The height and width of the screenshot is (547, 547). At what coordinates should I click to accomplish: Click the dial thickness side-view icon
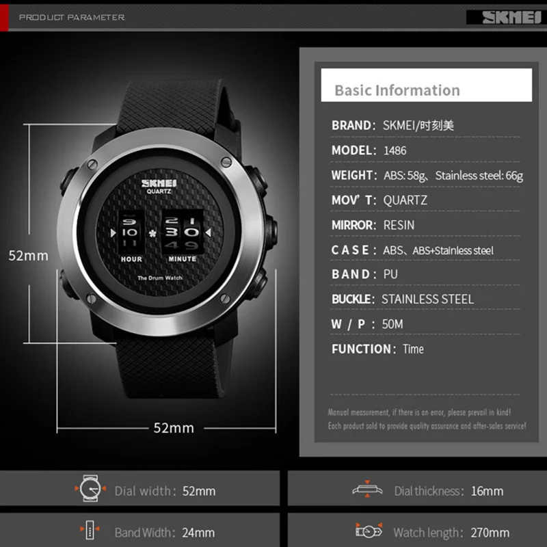367,489
